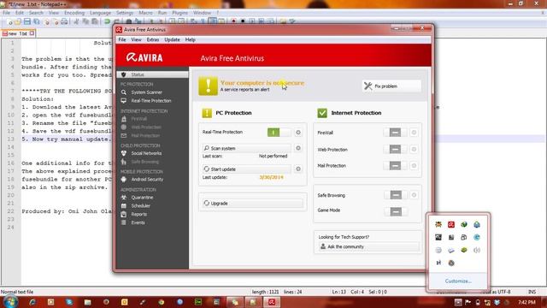
Task: Open Web Protection settings gear
Action: click(x=414, y=149)
